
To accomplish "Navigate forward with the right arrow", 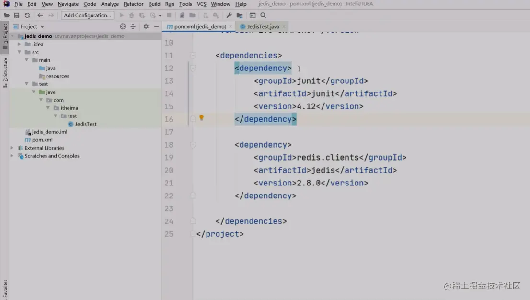I will tap(51, 15).
